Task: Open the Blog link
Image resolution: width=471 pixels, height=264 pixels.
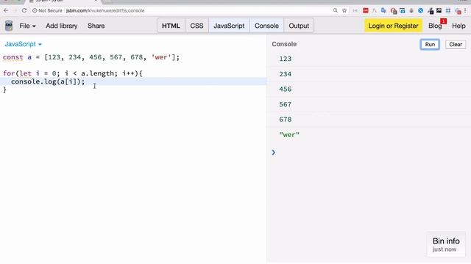Action: [x=435, y=26]
